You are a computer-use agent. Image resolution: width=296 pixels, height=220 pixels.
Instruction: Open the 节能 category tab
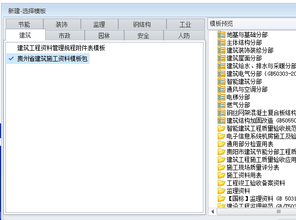24,24
